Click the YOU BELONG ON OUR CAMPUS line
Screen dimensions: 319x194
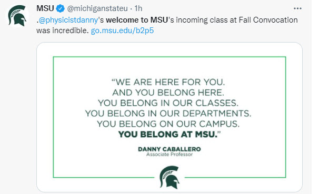coord(168,124)
